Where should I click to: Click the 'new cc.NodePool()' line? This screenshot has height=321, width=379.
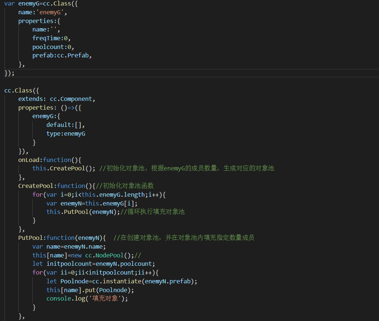(x=87, y=255)
